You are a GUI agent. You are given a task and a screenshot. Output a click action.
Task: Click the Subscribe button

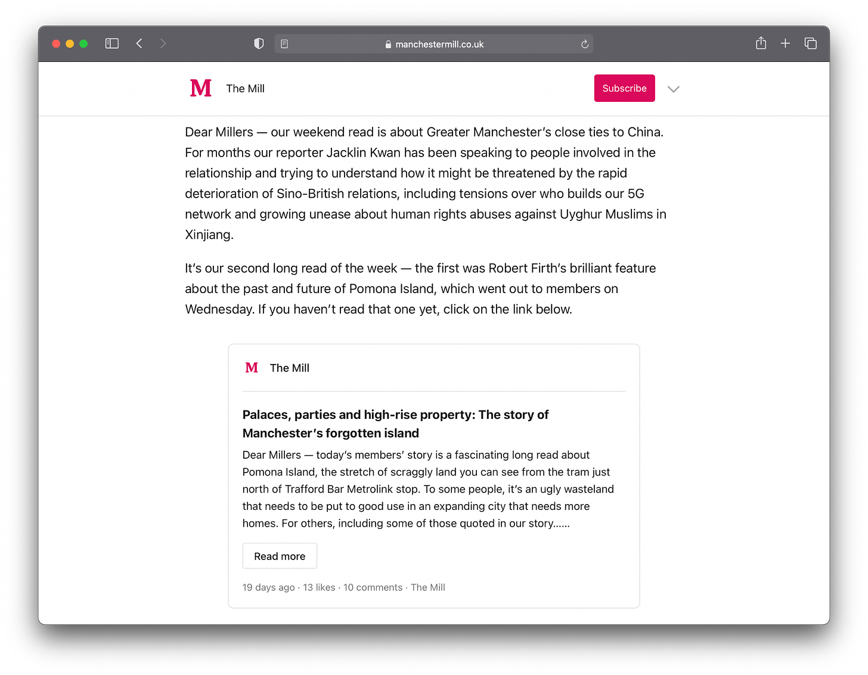click(624, 88)
